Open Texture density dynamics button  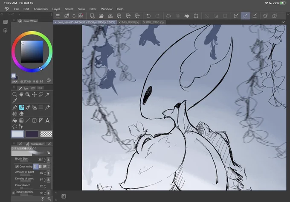tap(49, 193)
